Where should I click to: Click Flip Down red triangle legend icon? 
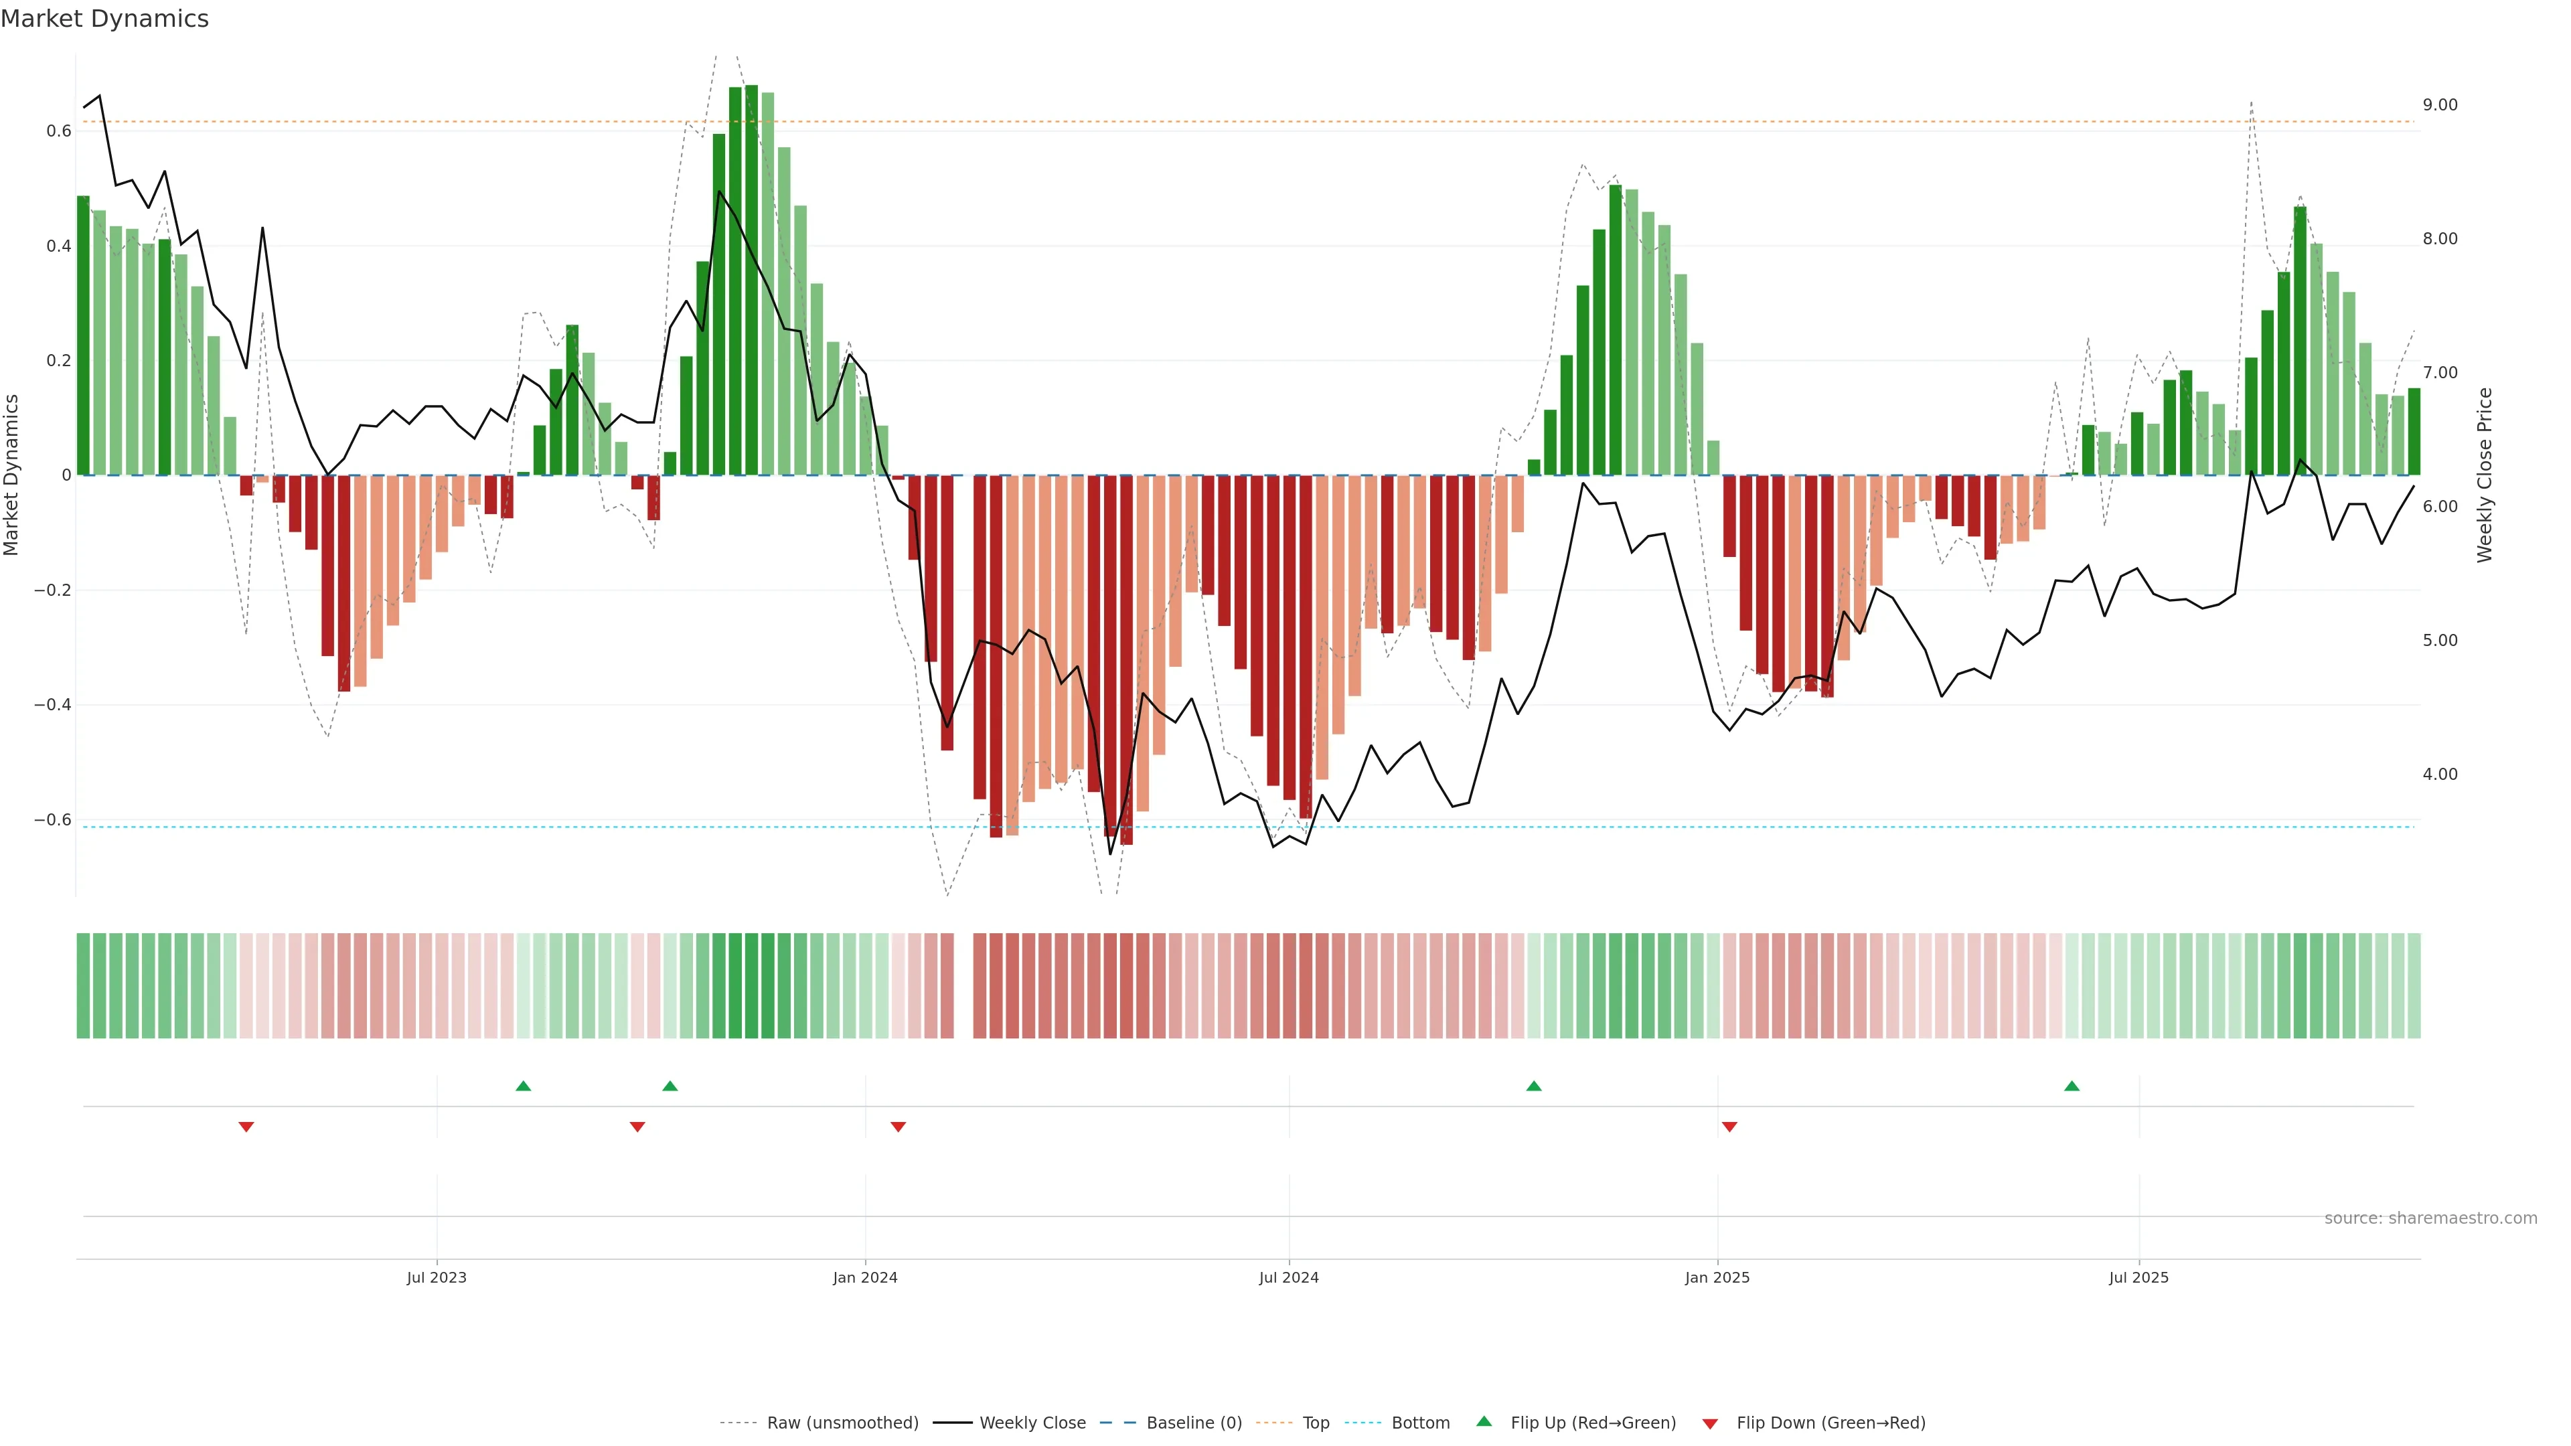coord(1710,1424)
